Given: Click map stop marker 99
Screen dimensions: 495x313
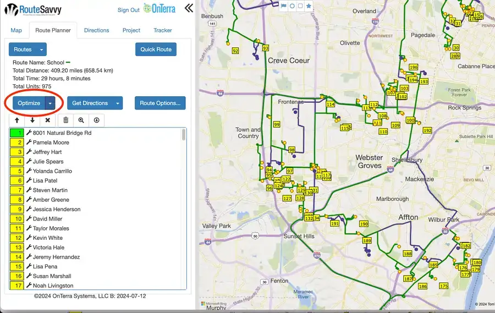Looking at the screenshot, I should 277,124.
